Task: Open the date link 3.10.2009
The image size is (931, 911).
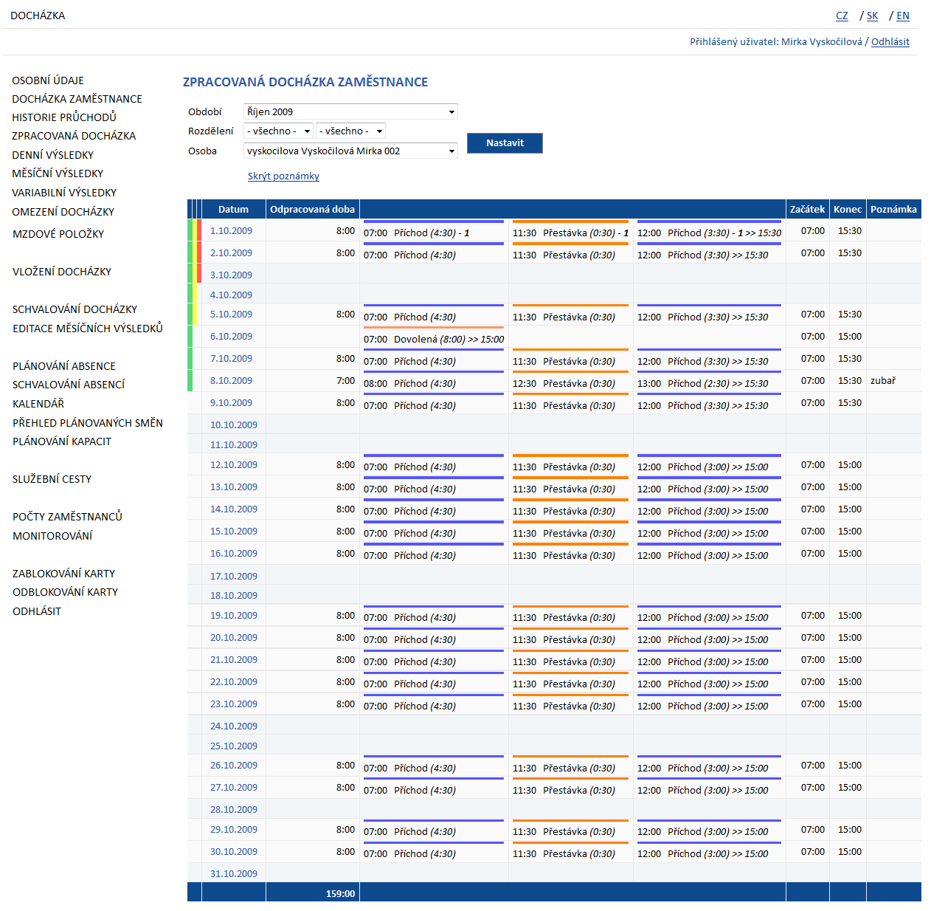Action: click(x=231, y=275)
